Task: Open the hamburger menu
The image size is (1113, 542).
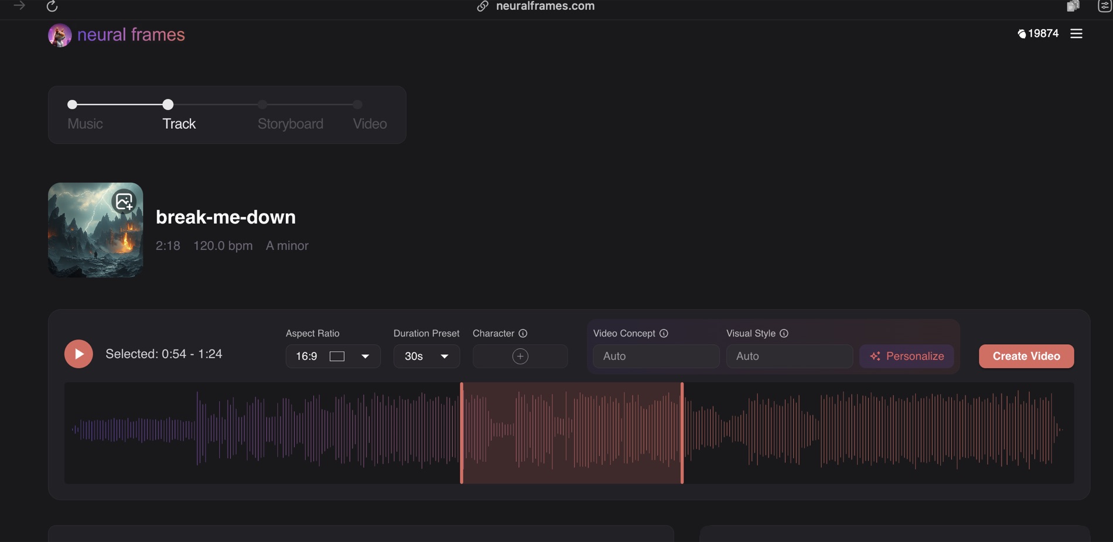Action: tap(1076, 34)
